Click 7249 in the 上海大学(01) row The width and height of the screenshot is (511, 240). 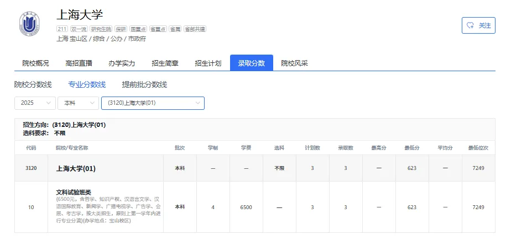coord(478,168)
